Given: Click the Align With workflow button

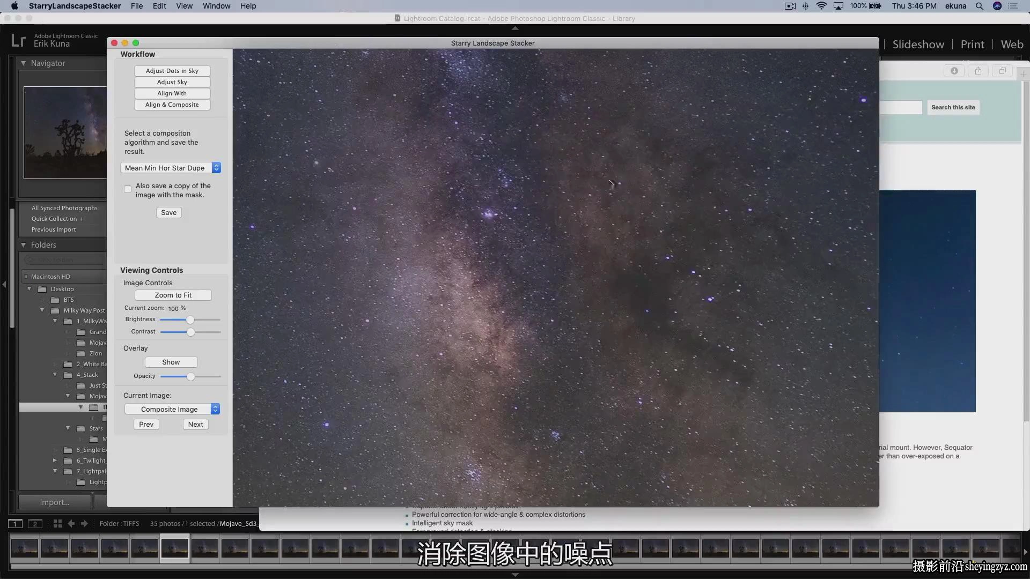Looking at the screenshot, I should pyautogui.click(x=172, y=93).
